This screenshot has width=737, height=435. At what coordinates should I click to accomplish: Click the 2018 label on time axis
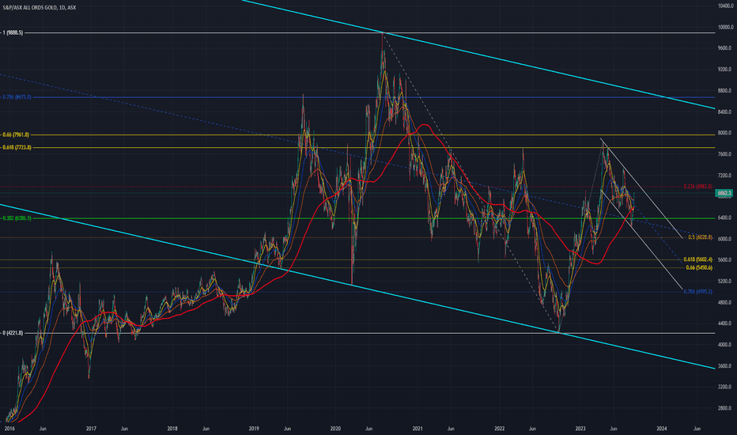tap(172, 429)
